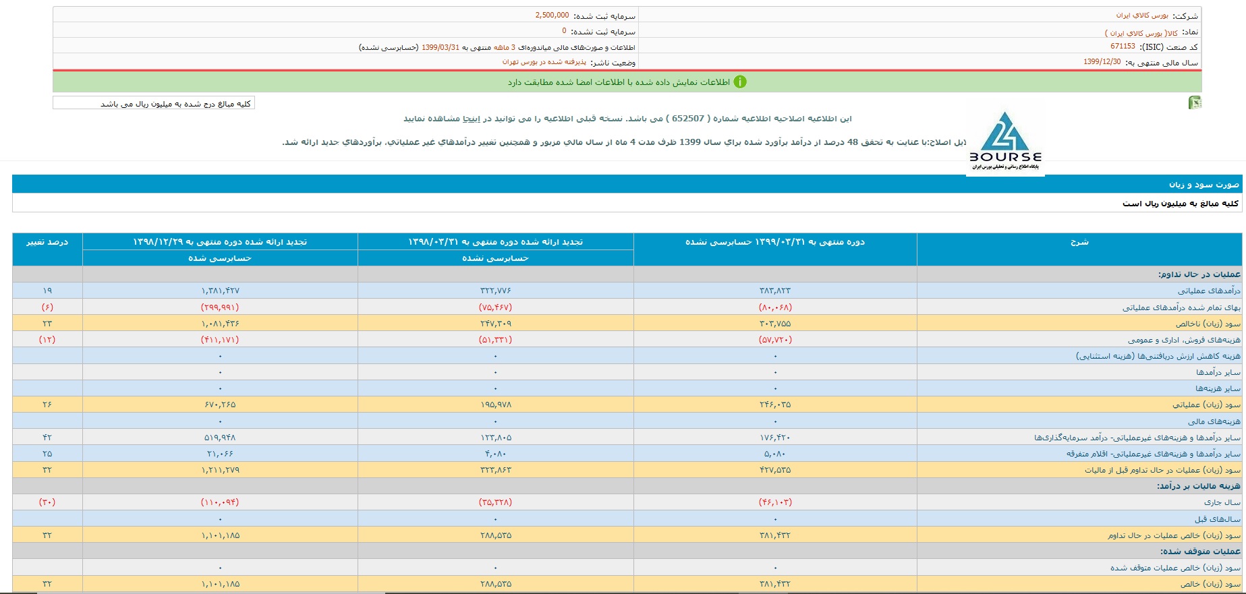
Task: Export the statement with the Excel icon
Action: pyautogui.click(x=1195, y=102)
